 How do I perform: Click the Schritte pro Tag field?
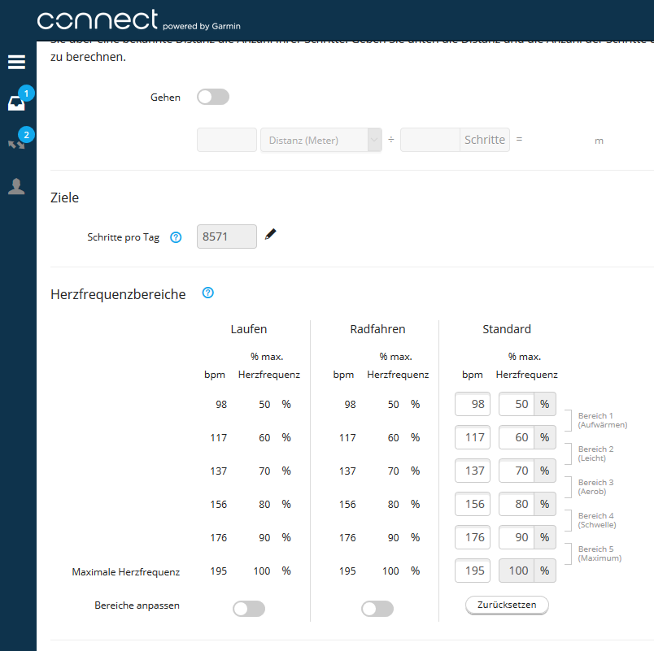[x=226, y=237]
